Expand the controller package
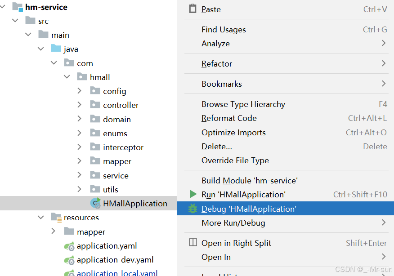This screenshot has height=276, width=394. point(80,105)
